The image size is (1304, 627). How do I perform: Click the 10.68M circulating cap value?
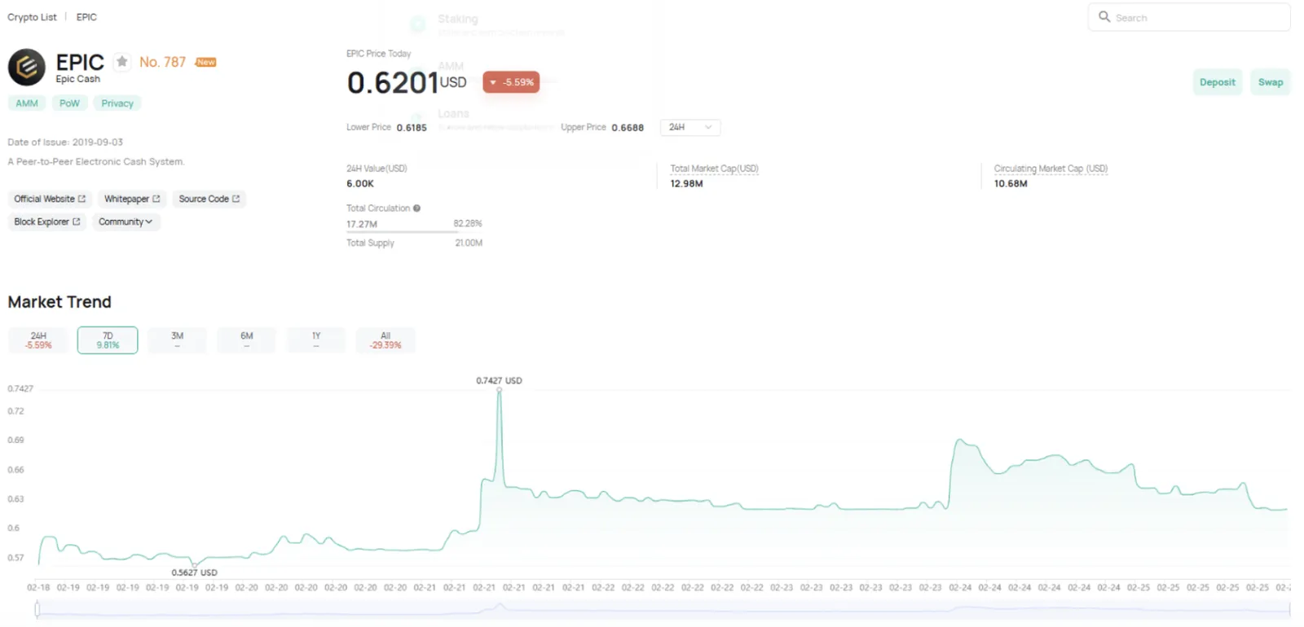[x=1011, y=184]
